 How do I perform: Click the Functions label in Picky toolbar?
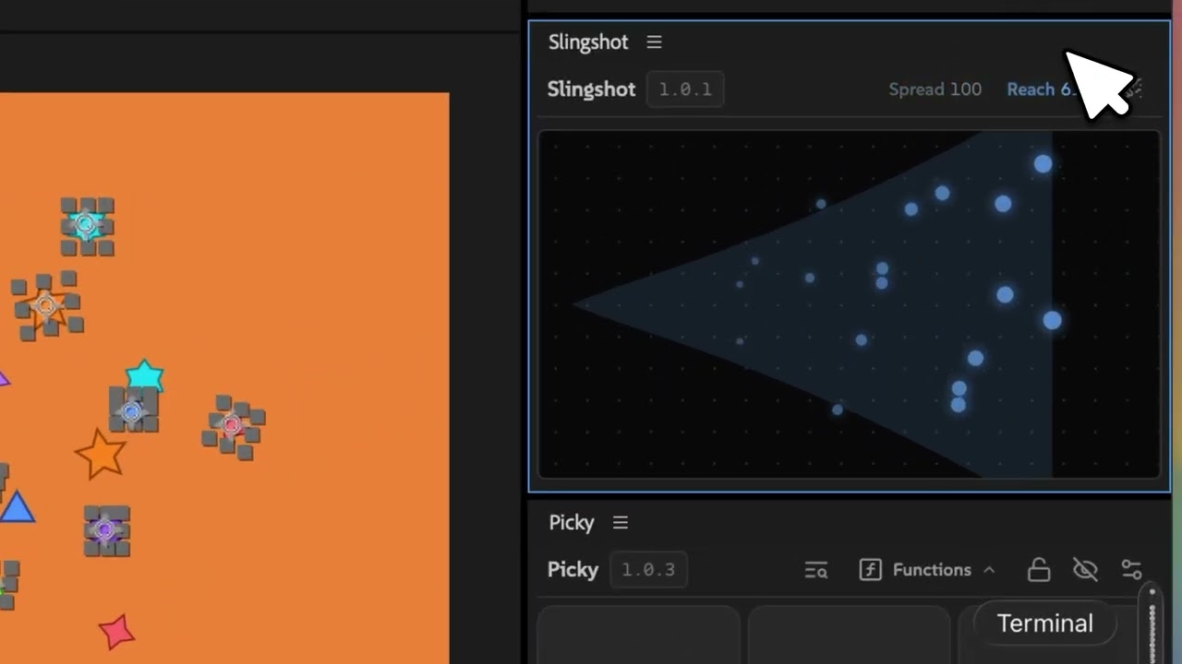932,570
